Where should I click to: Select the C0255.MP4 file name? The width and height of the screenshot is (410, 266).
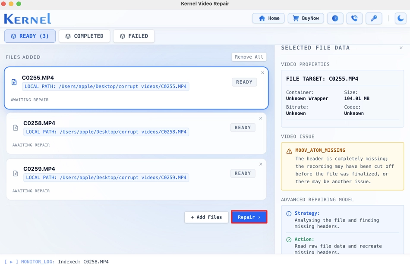point(38,78)
